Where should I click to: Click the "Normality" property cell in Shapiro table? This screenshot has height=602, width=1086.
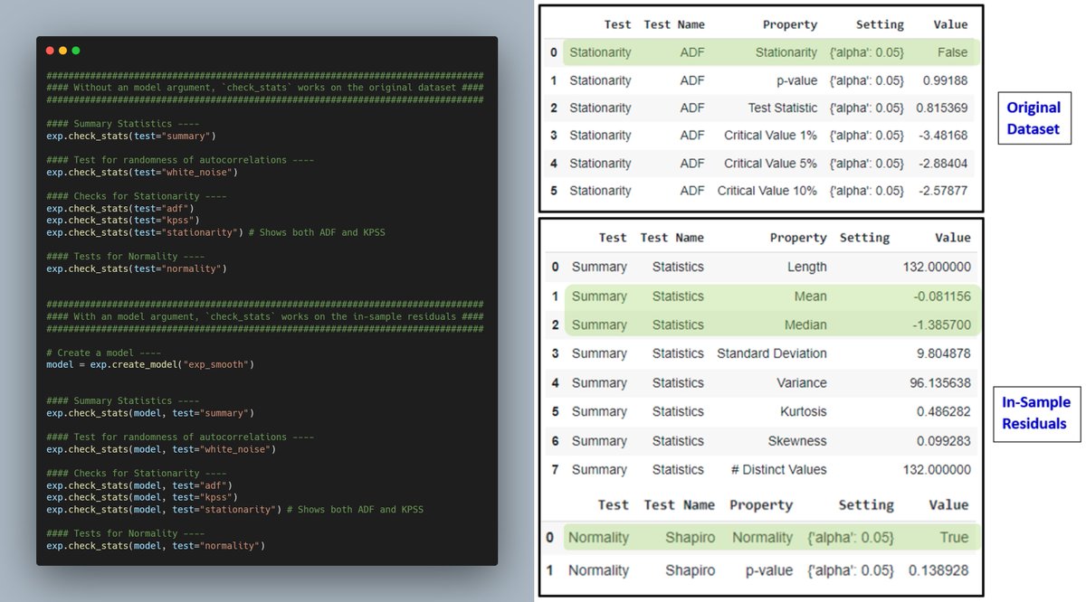tap(763, 537)
